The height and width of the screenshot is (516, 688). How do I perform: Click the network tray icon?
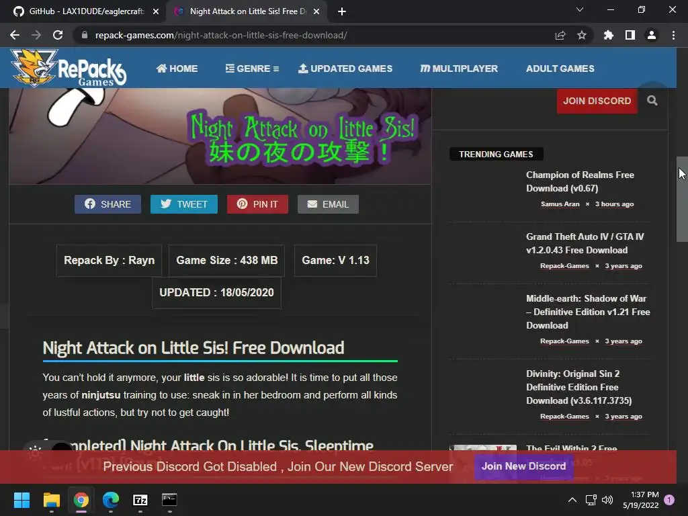click(591, 500)
